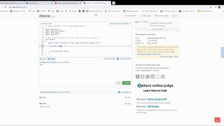Image resolution: width=224 pixels, height=126 pixels.
Task: Click the 100 output value
Action: pos(41,64)
